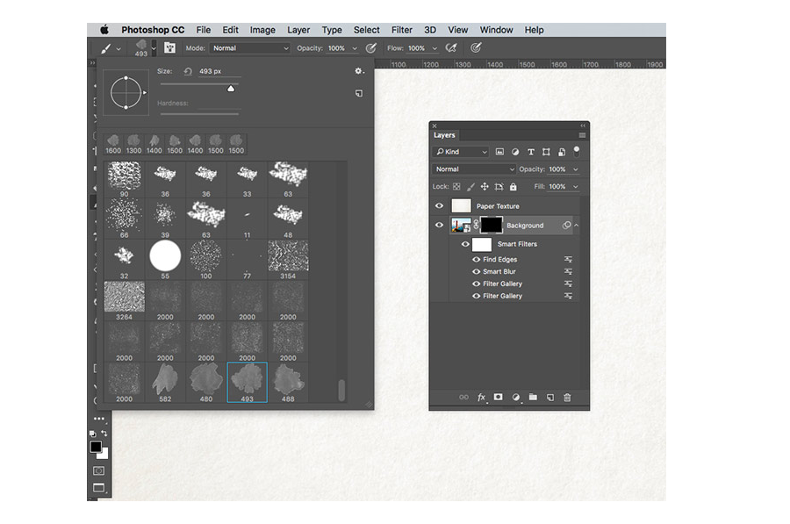The width and height of the screenshot is (790, 524).
Task: Add a layer style with the fx icon
Action: pyautogui.click(x=481, y=397)
